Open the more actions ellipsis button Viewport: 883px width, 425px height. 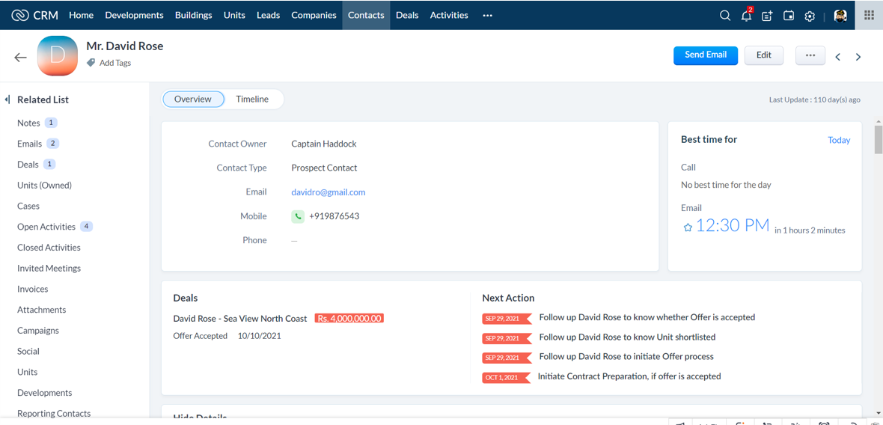pos(810,55)
